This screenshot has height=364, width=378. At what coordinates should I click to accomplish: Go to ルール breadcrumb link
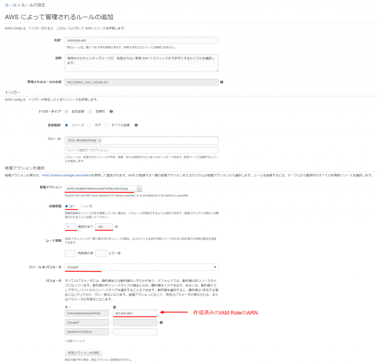point(11,5)
